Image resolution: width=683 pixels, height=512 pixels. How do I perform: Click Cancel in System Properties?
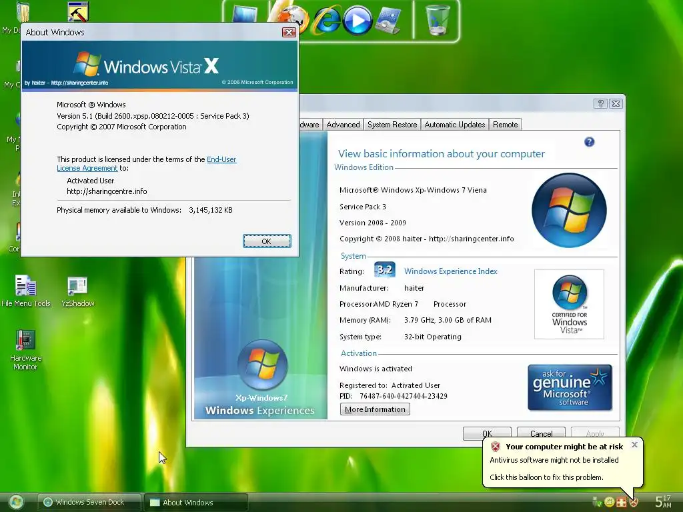pos(541,433)
